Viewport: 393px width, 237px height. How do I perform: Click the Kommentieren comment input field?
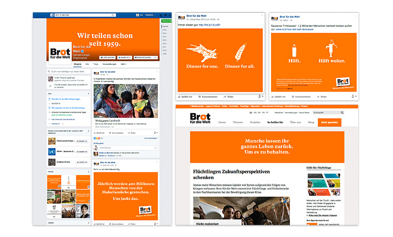click(128, 148)
